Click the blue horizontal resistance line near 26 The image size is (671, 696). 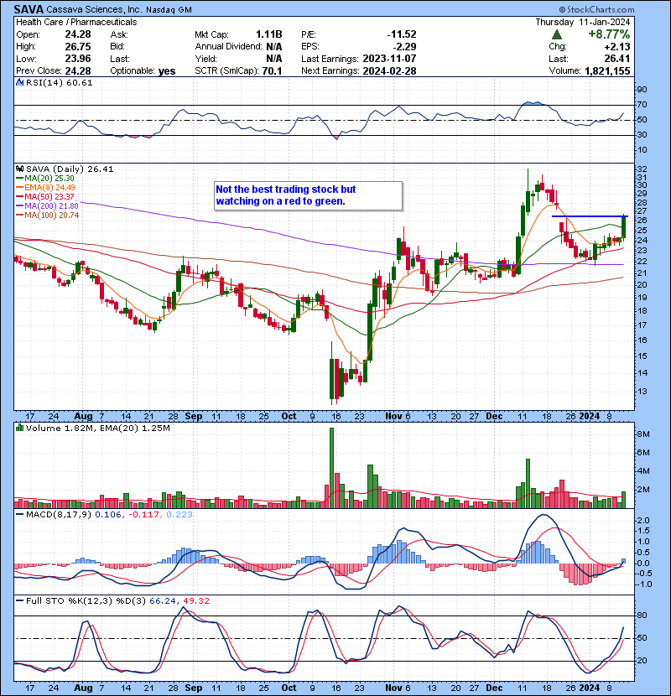coord(590,216)
